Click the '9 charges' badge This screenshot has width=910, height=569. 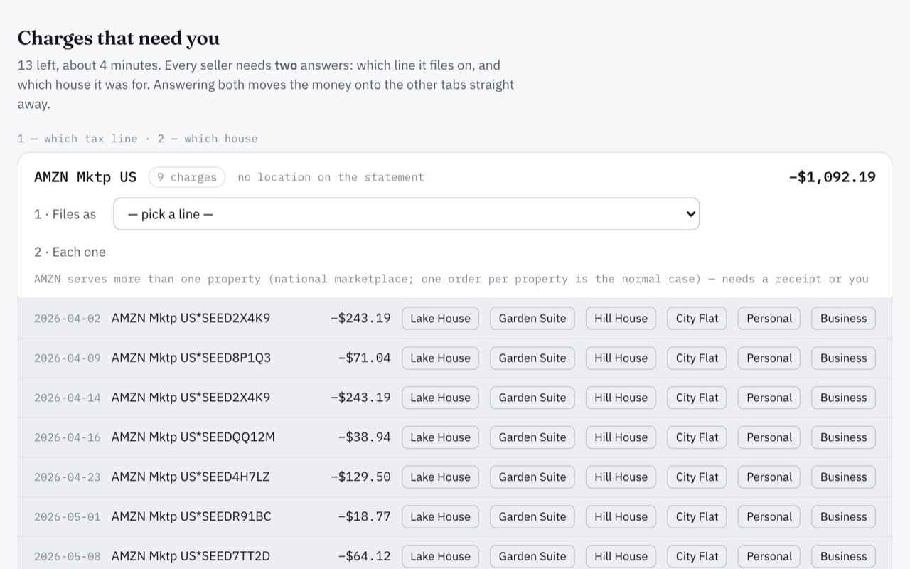pyautogui.click(x=187, y=177)
